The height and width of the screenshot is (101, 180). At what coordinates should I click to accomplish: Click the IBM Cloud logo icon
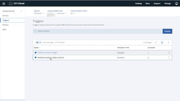click(10, 4)
